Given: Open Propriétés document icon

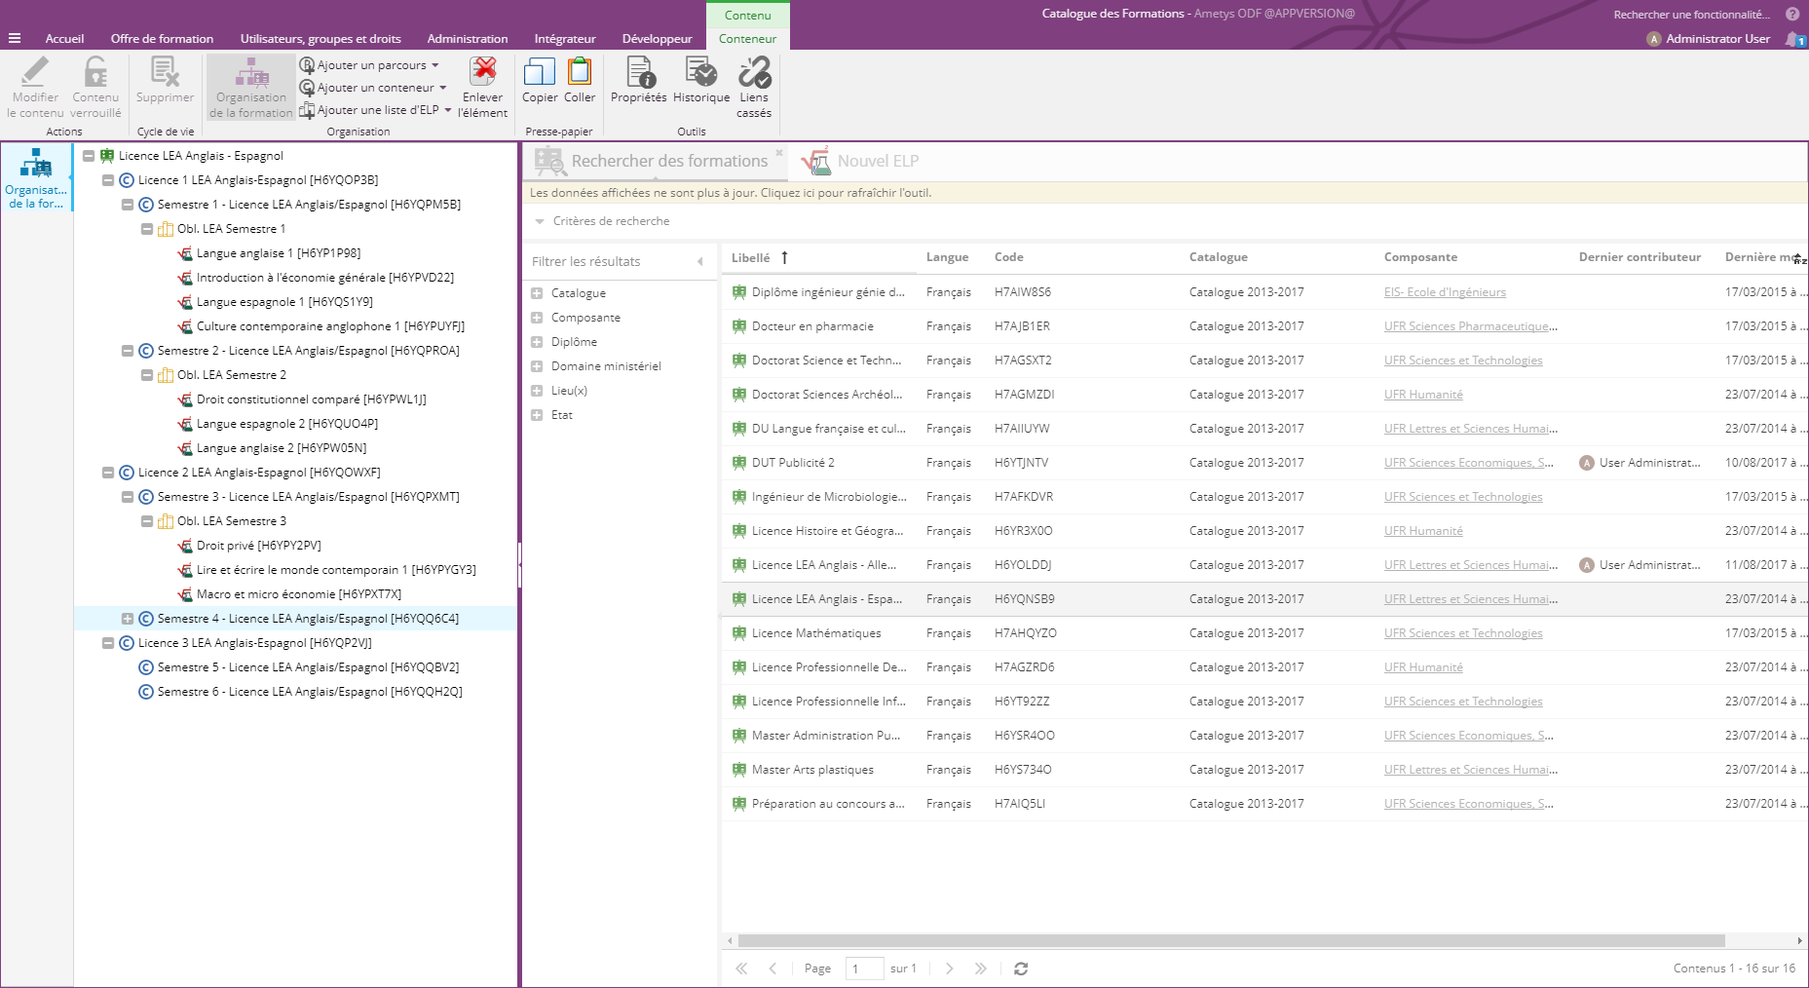Looking at the screenshot, I should pos(639,72).
